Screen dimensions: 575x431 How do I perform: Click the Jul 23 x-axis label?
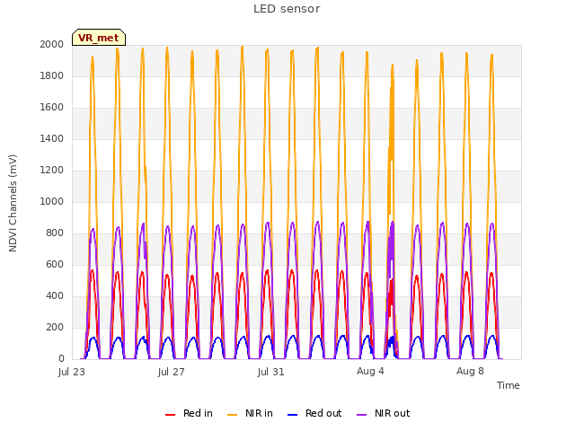(x=72, y=372)
